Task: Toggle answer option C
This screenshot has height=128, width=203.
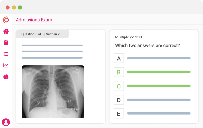Action: (x=119, y=86)
